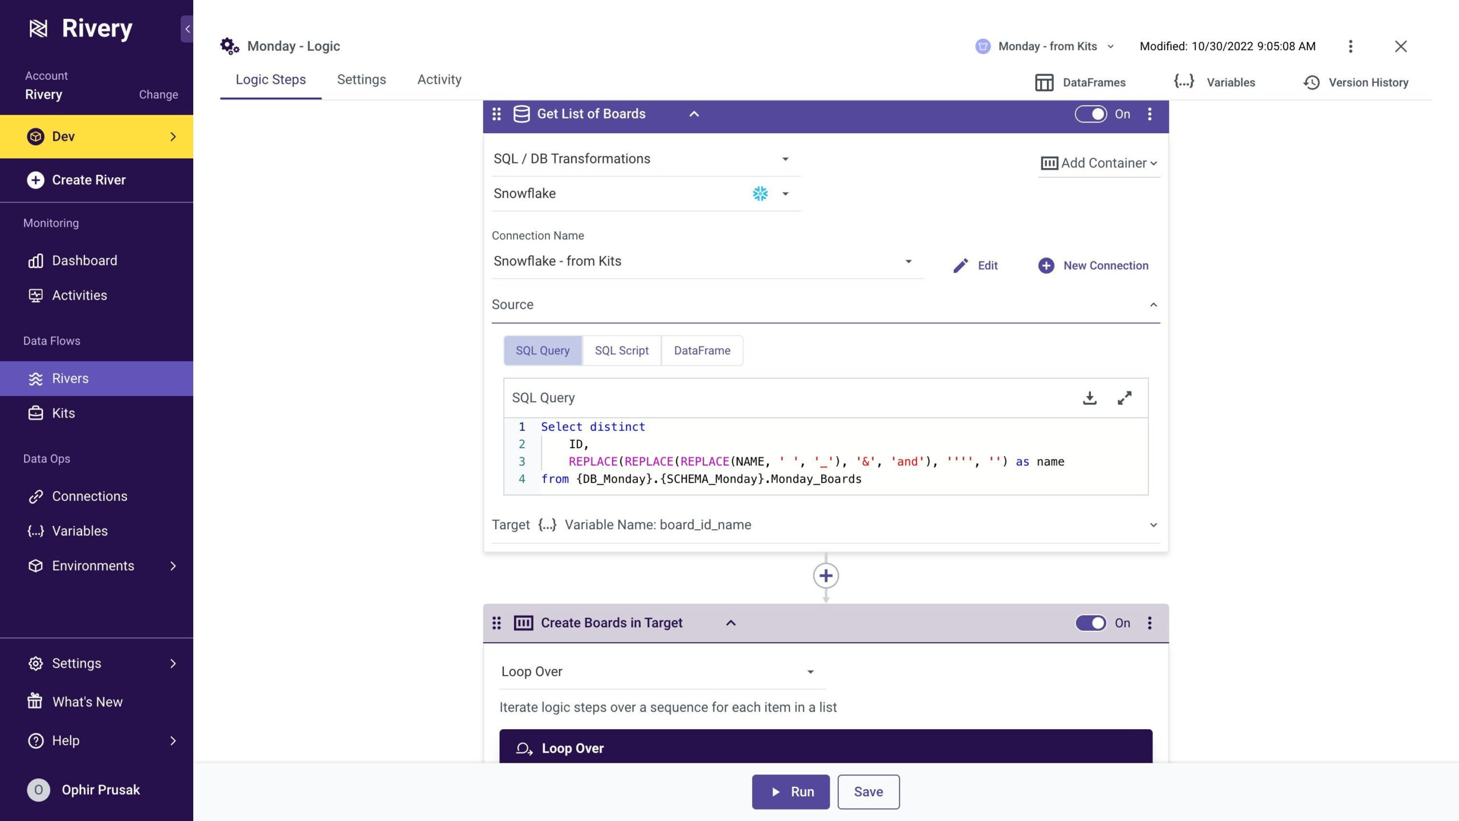The image size is (1459, 821).
Task: Open Version History panel
Action: click(x=1355, y=83)
